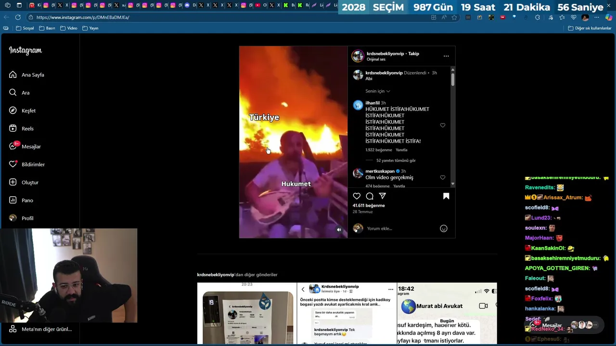Viewport: 616px width, 346px height.
Task: Open Bildirimler heart icon in sidebar
Action: pos(13,164)
